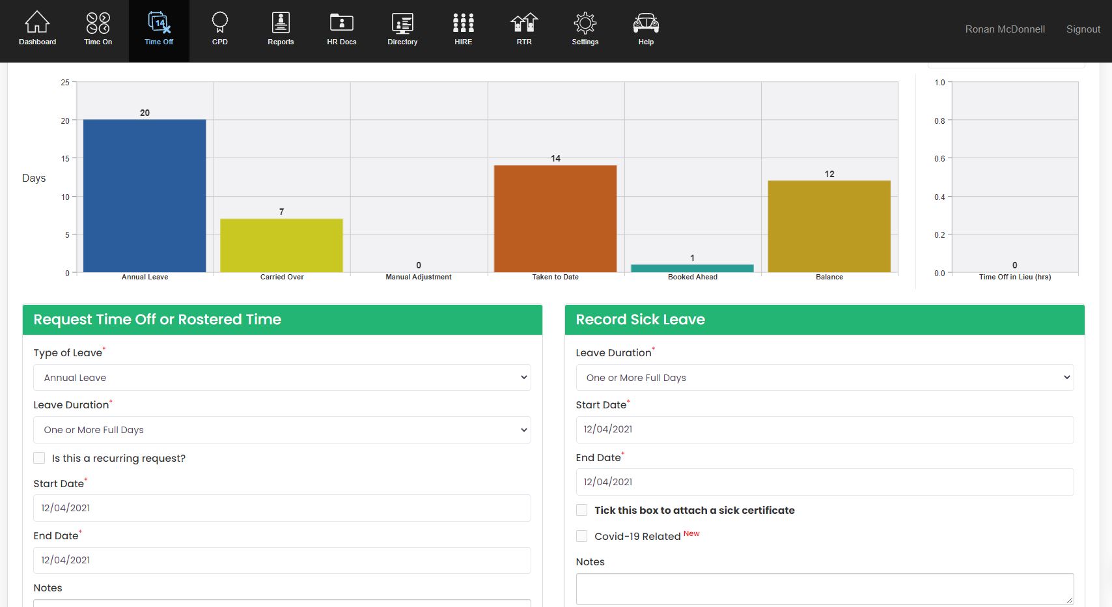Enable the recurring request checkbox
This screenshot has width=1112, height=607.
[x=39, y=458]
